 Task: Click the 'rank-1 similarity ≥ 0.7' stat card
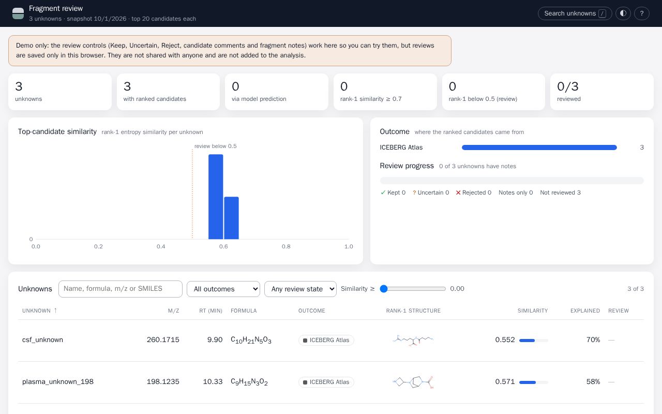(385, 92)
